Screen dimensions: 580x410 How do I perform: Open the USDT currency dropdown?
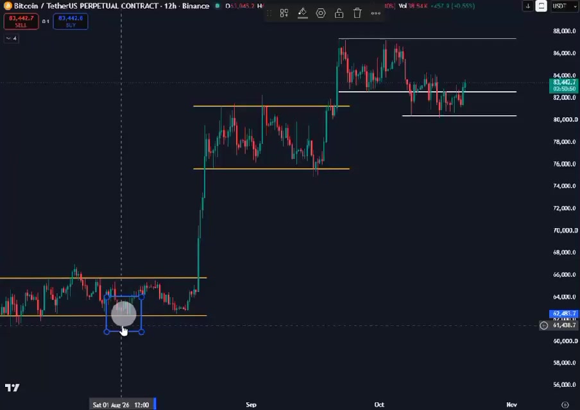[x=565, y=6]
